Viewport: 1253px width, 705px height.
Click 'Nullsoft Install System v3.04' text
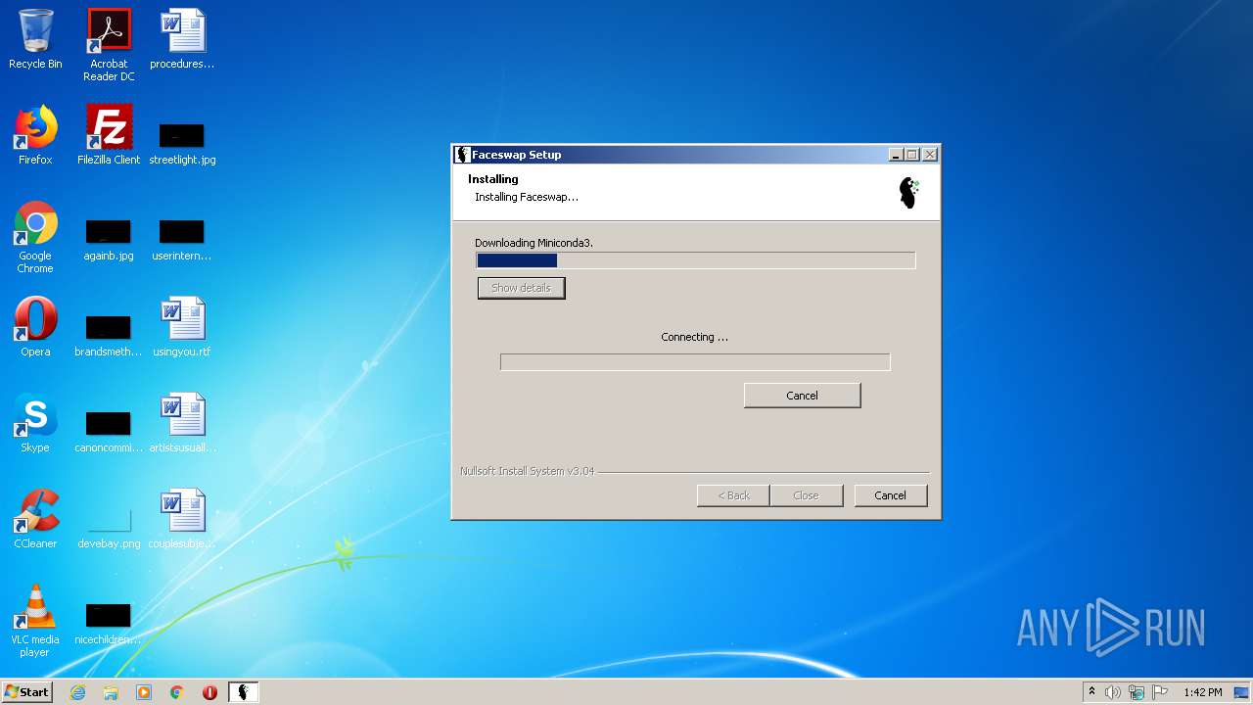[527, 471]
